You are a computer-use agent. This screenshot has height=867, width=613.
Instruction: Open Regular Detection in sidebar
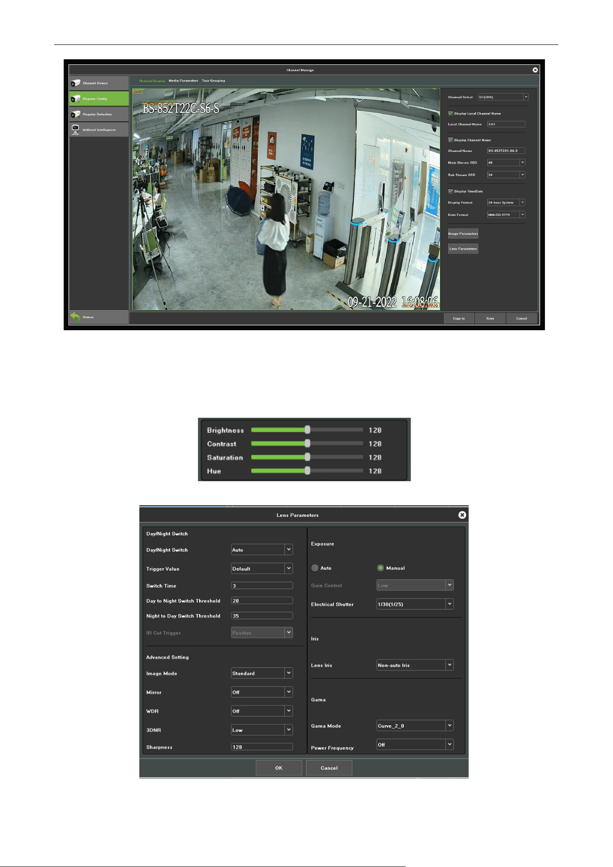[x=99, y=114]
